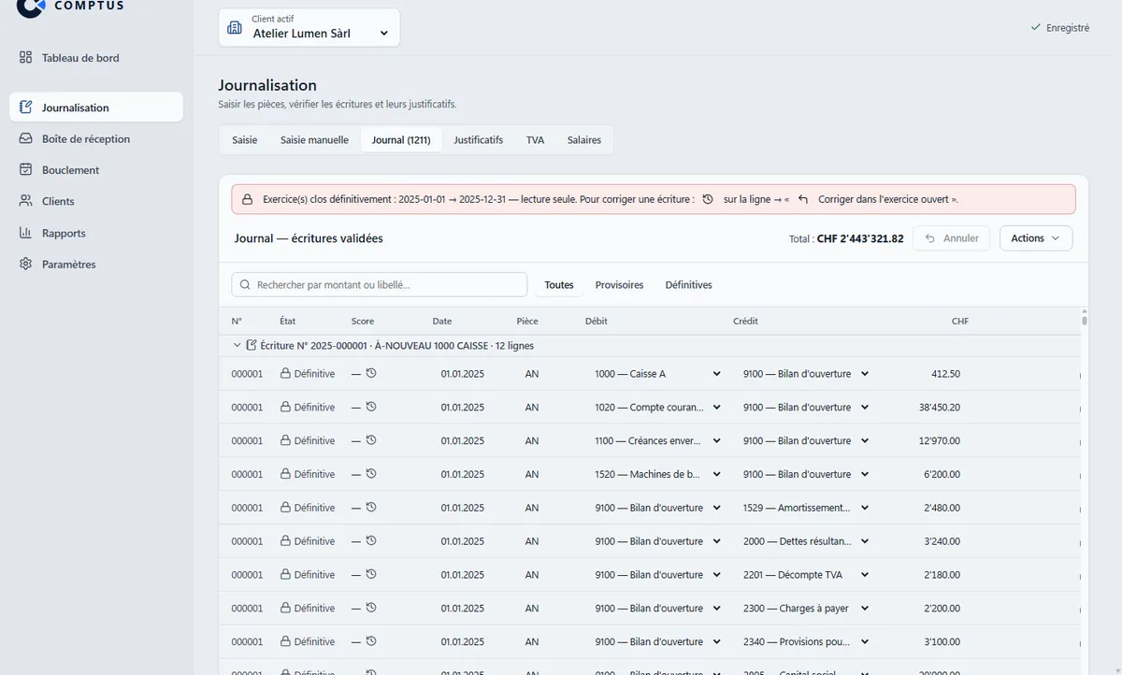Open history icon on the 412.50 row
This screenshot has height=675, width=1122.
pyautogui.click(x=371, y=373)
